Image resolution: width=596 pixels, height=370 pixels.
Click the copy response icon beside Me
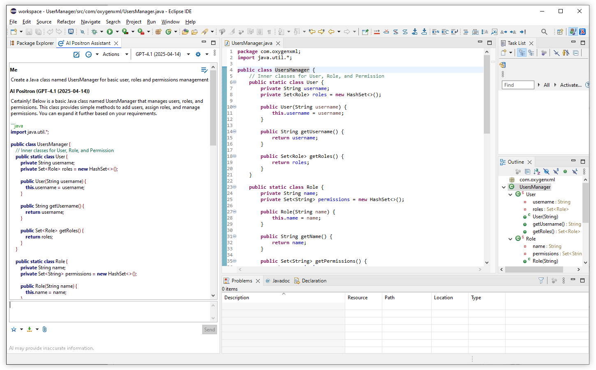204,70
